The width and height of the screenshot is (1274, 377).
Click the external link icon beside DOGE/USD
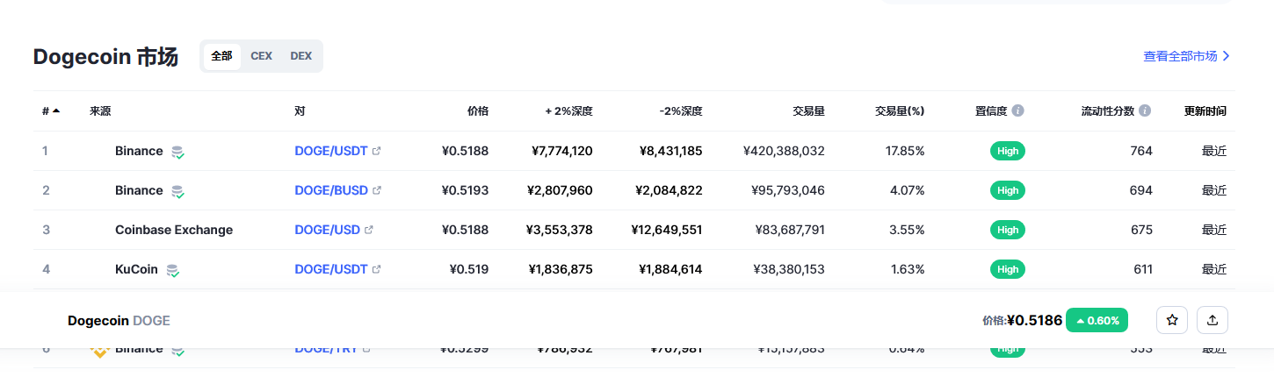point(369,231)
